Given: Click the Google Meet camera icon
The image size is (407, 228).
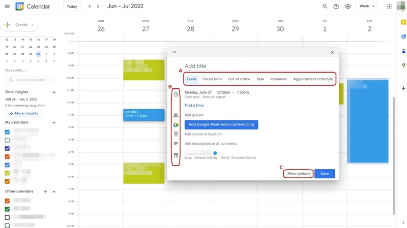Looking at the screenshot, I should point(176,125).
